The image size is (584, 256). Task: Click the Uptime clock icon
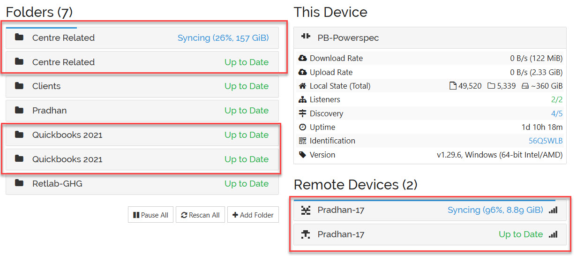tap(302, 127)
